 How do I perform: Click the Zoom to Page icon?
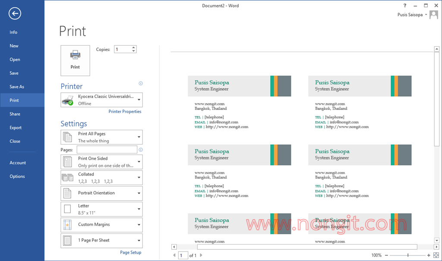tap(436, 255)
